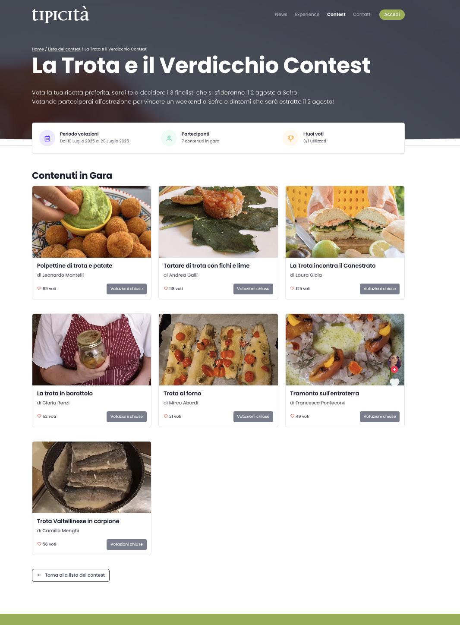Open the Experience menu item

(x=307, y=14)
